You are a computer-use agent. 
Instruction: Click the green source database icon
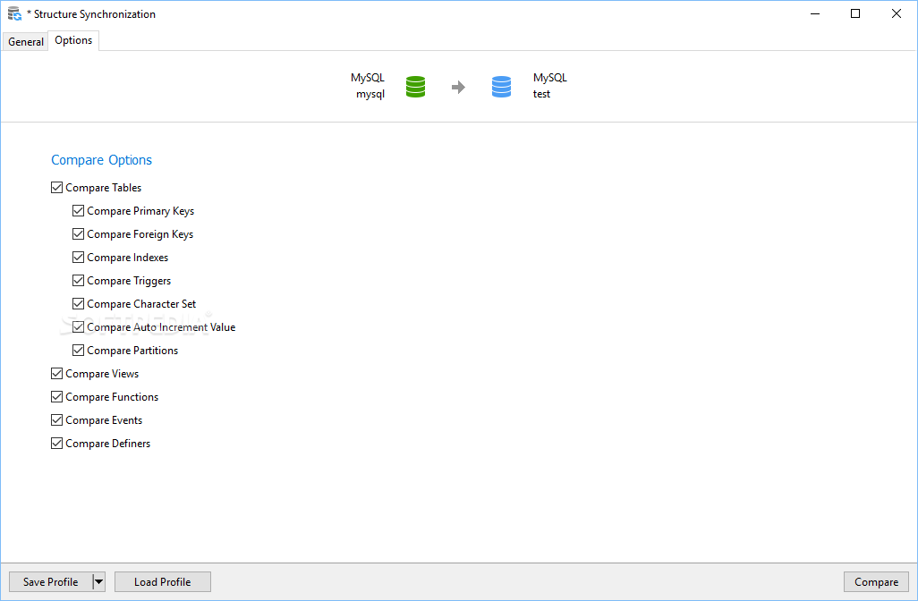(415, 87)
